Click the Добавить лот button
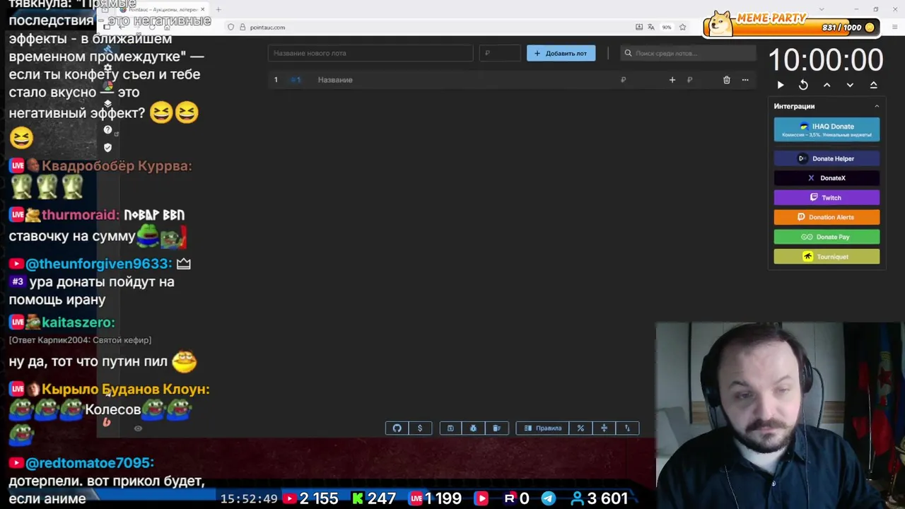905x509 pixels. click(561, 53)
